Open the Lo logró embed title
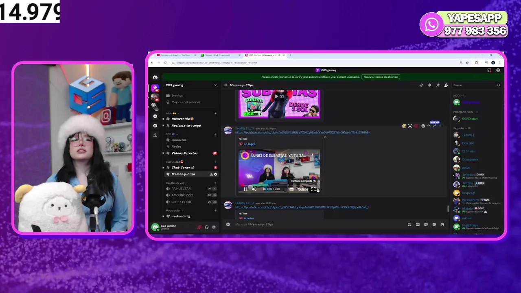 (249, 144)
